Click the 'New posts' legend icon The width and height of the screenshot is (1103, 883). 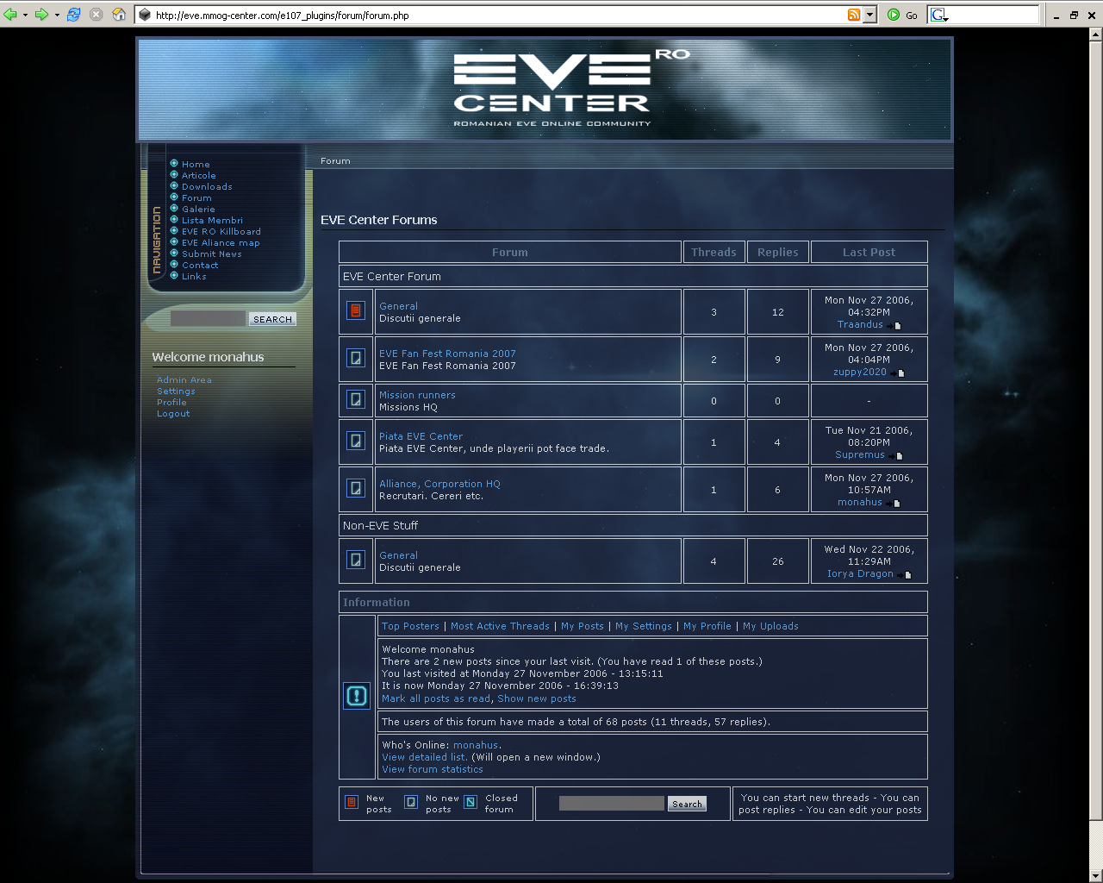click(x=352, y=802)
